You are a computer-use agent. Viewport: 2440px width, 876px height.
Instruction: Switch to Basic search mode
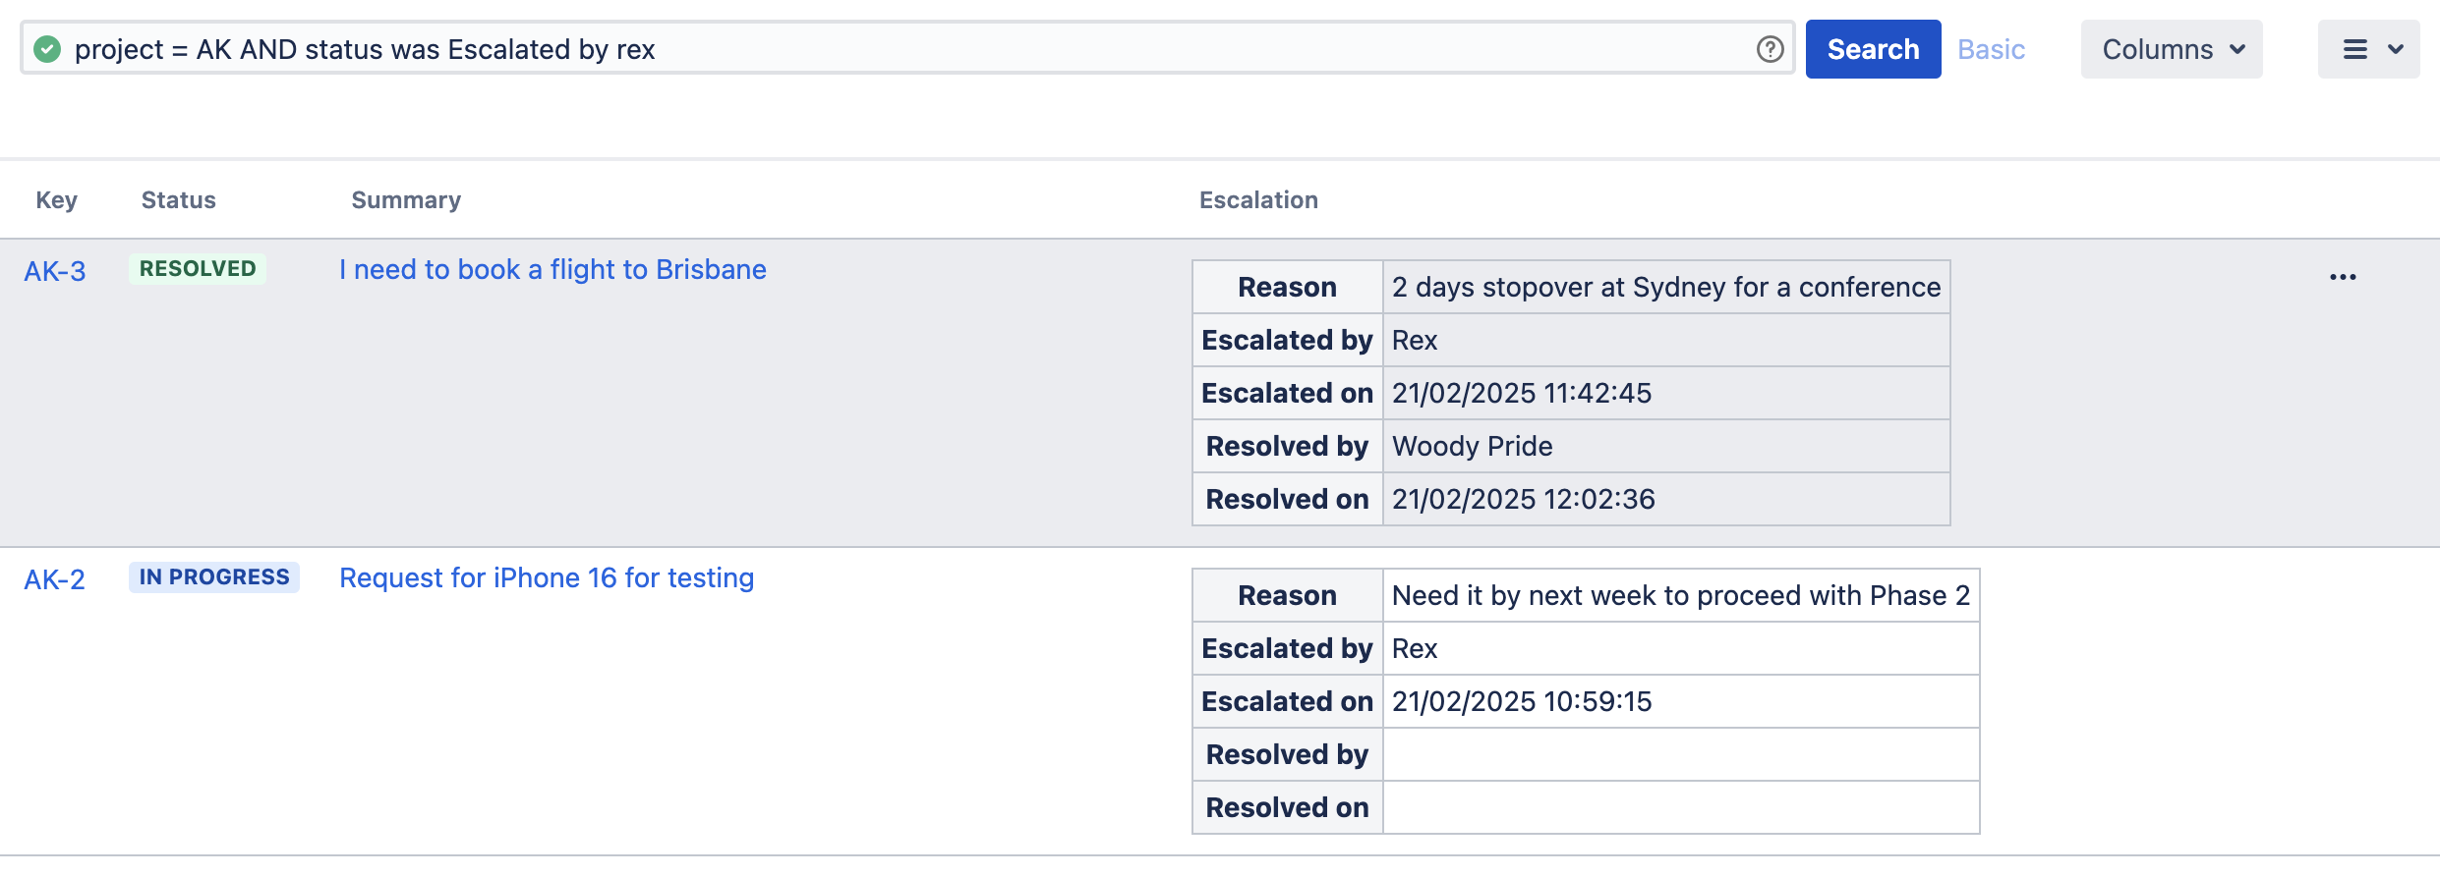(x=1991, y=49)
